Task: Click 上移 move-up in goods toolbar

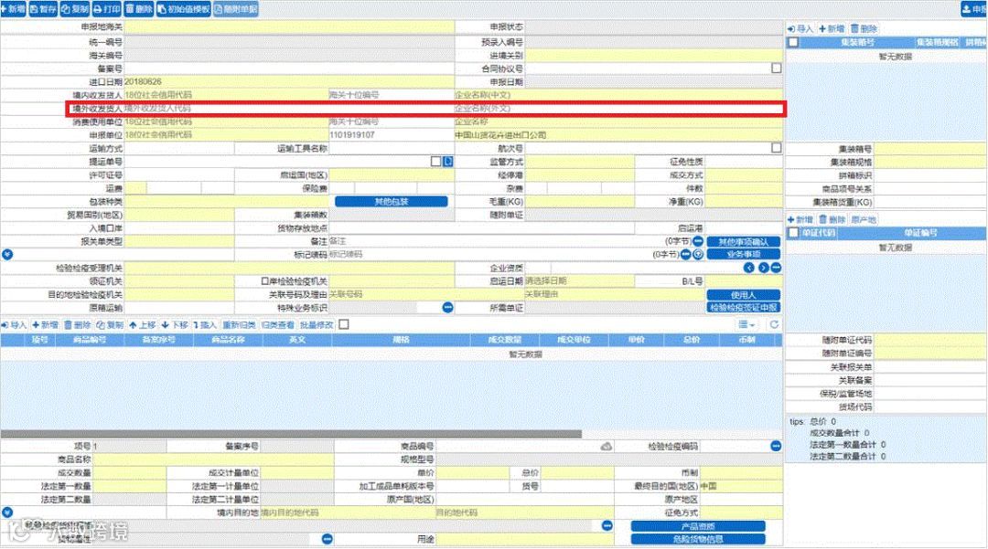Action: coord(143,325)
